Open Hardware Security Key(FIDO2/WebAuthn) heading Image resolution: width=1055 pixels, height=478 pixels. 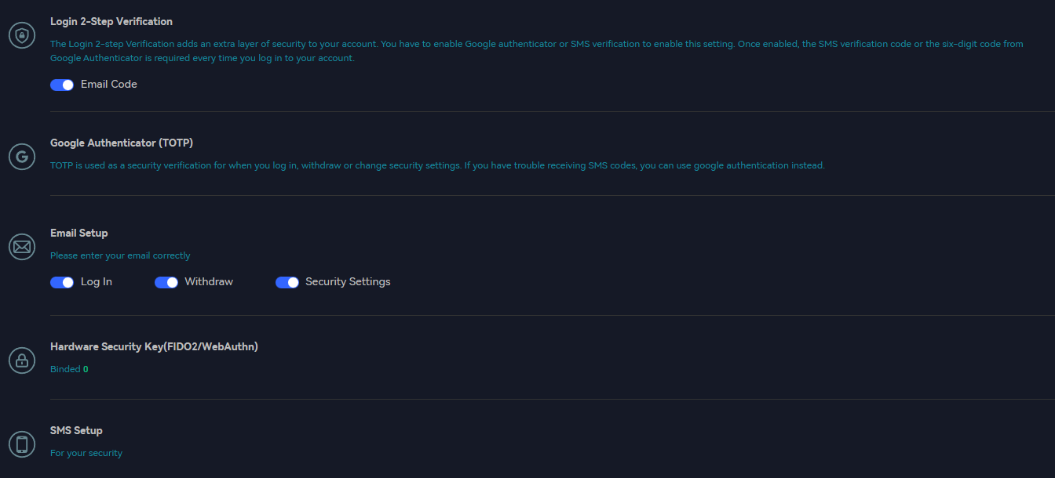click(154, 346)
